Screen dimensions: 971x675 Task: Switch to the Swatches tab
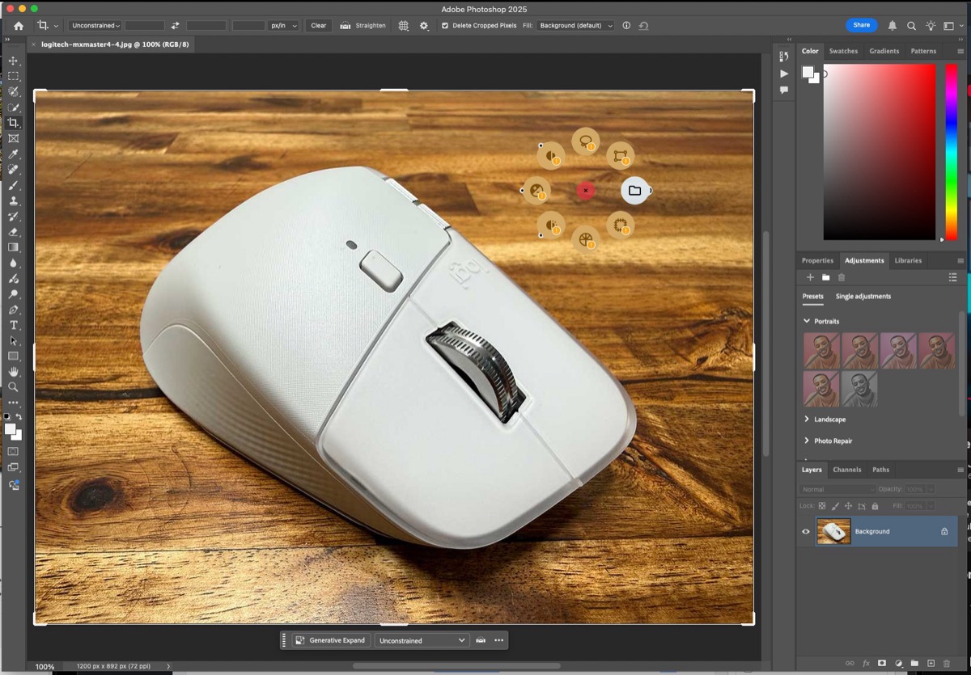(843, 51)
